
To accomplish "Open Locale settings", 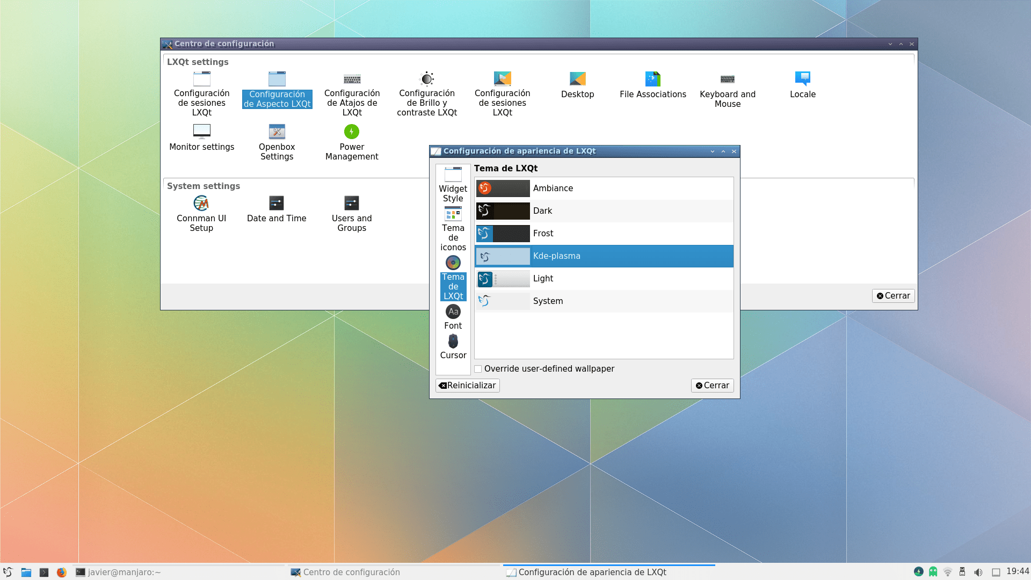I will pyautogui.click(x=803, y=85).
